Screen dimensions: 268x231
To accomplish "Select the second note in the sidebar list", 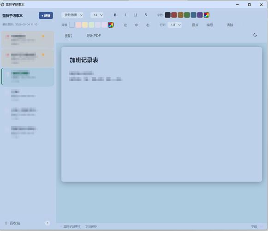I will 28,58.
